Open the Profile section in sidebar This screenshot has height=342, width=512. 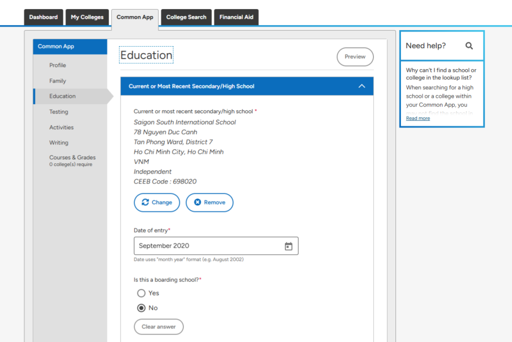57,65
